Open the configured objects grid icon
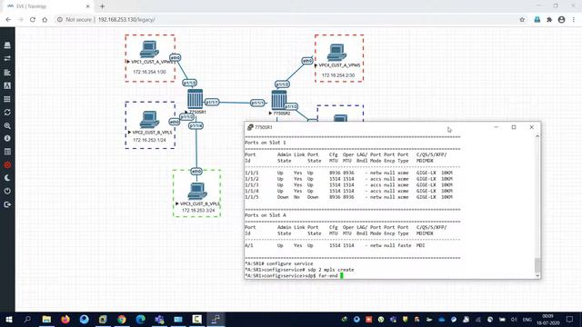582x327 pixels. click(x=7, y=99)
